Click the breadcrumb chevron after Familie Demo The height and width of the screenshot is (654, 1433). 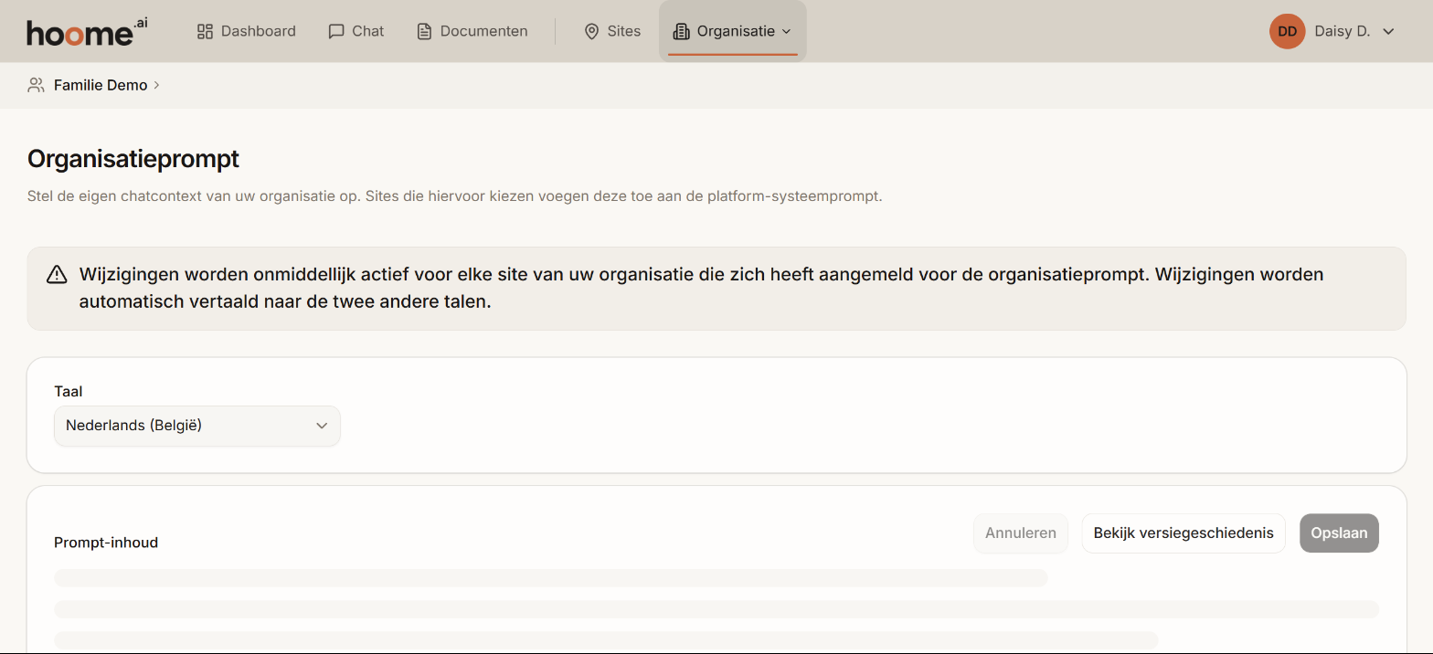156,85
